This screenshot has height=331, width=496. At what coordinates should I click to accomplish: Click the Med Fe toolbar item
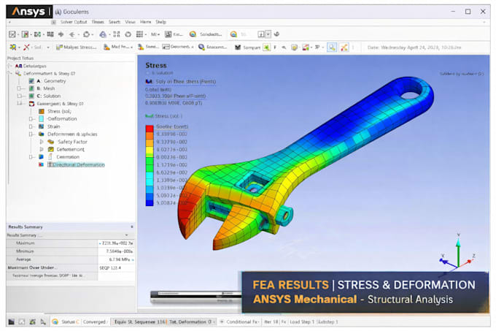[x=118, y=47]
